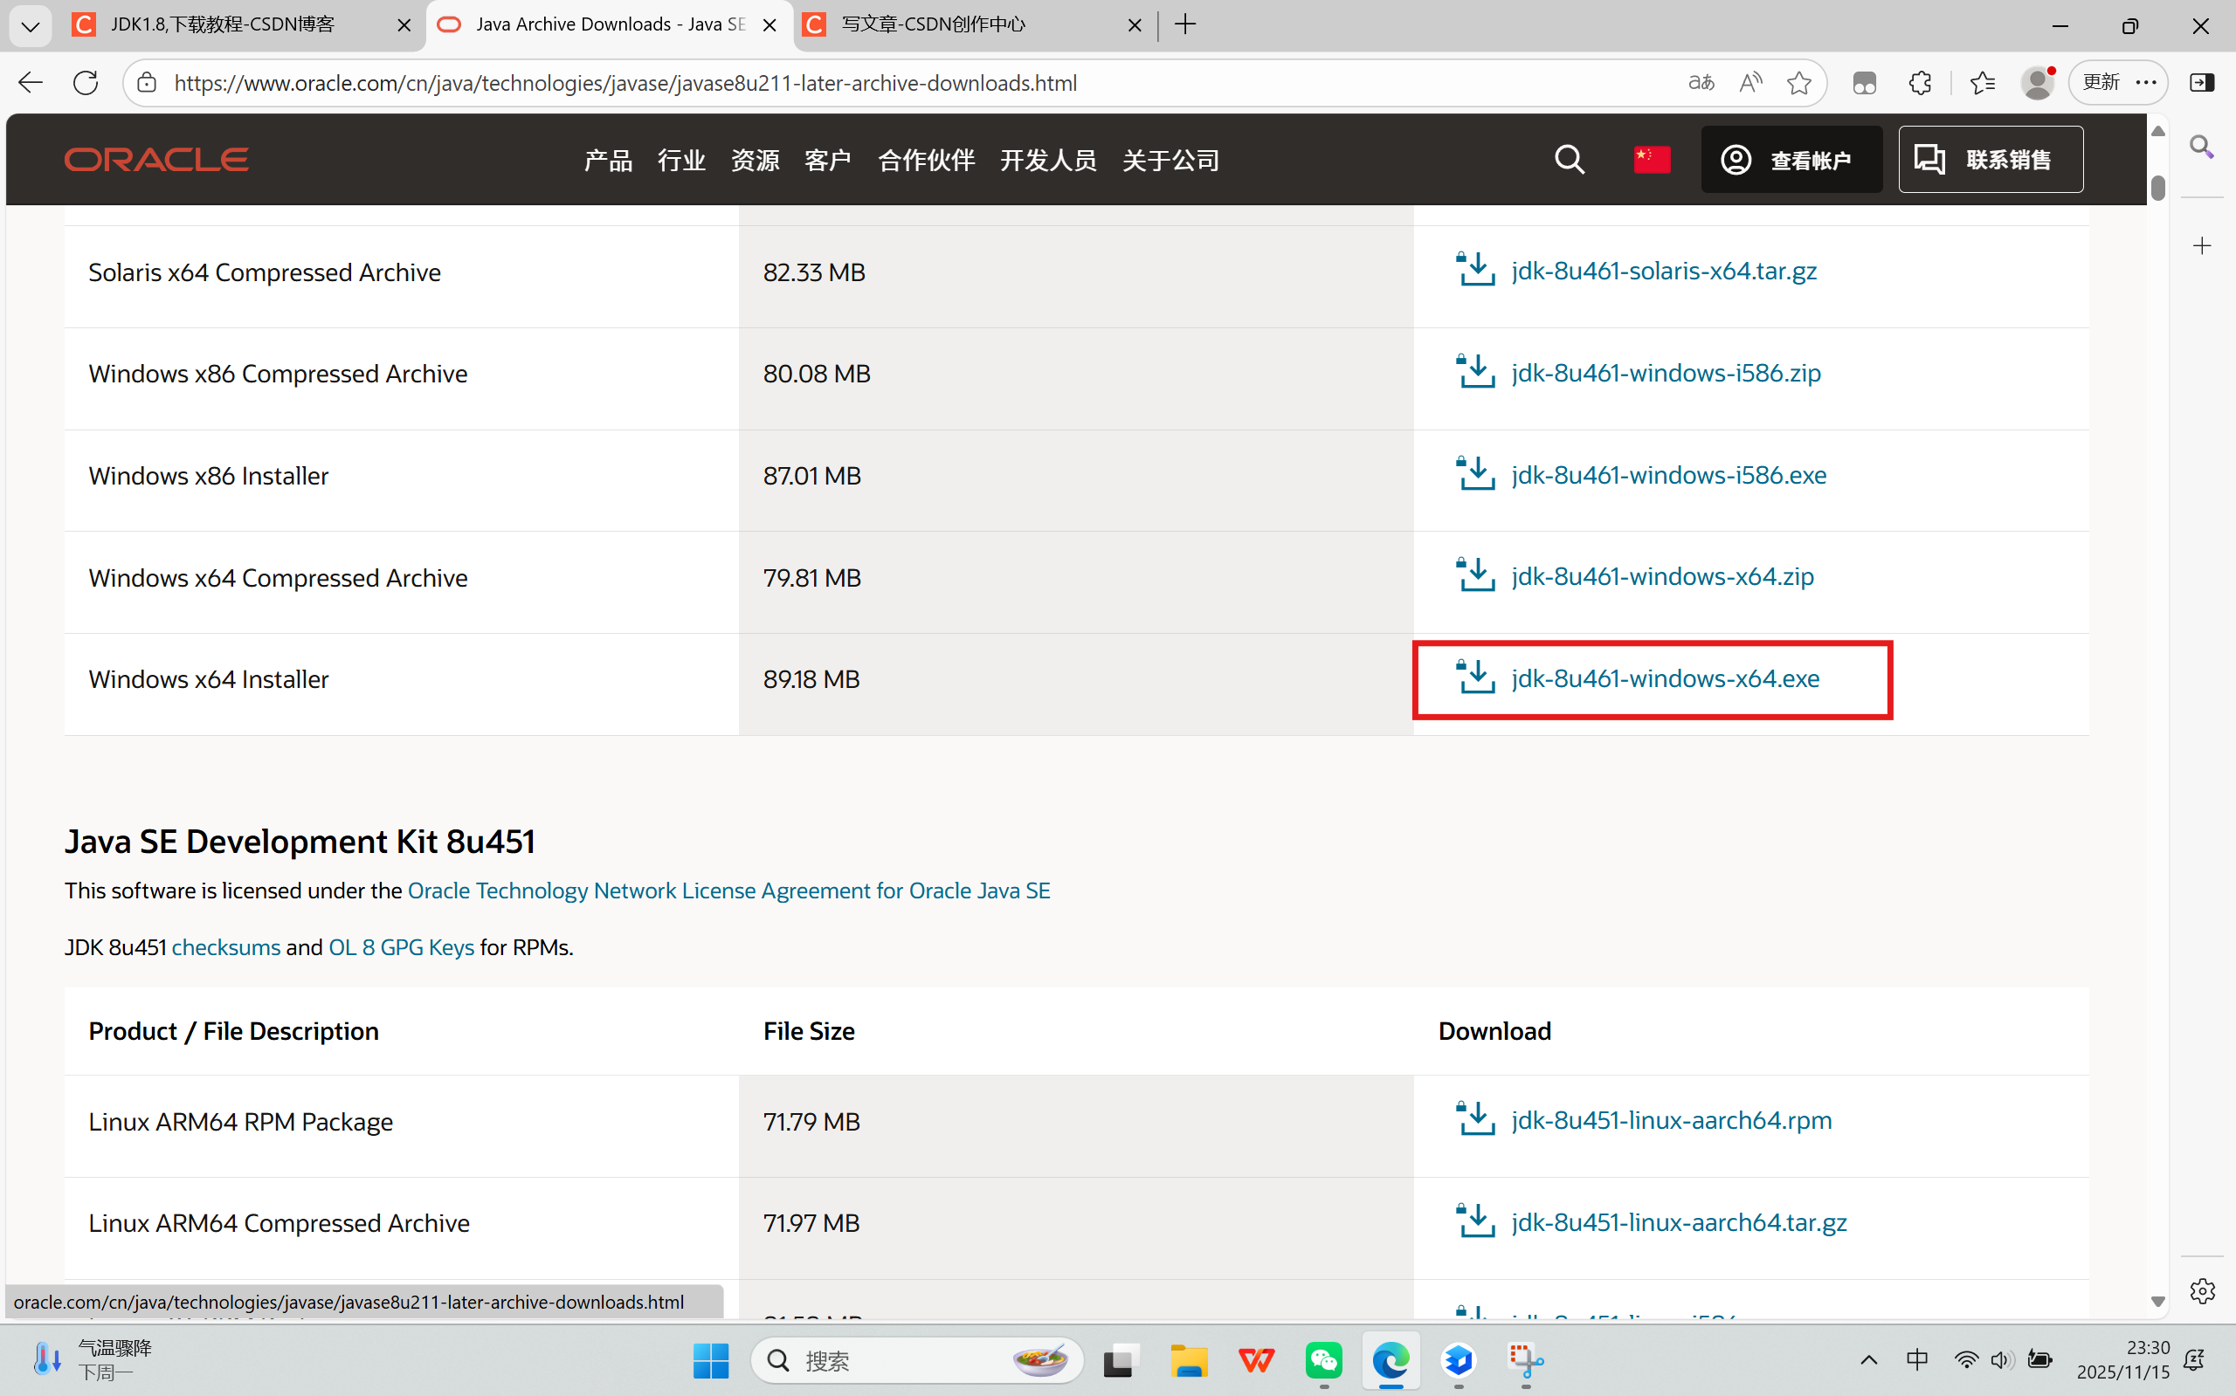Open WeChat from the taskbar
This screenshot has height=1396, width=2236.
1323,1361
